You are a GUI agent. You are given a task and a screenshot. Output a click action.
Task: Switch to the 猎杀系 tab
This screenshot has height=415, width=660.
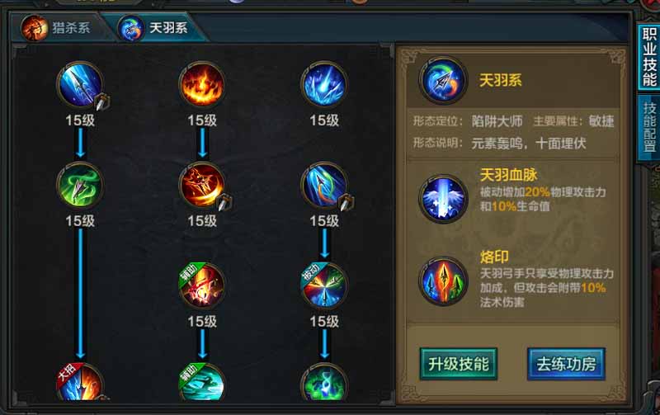click(x=58, y=28)
